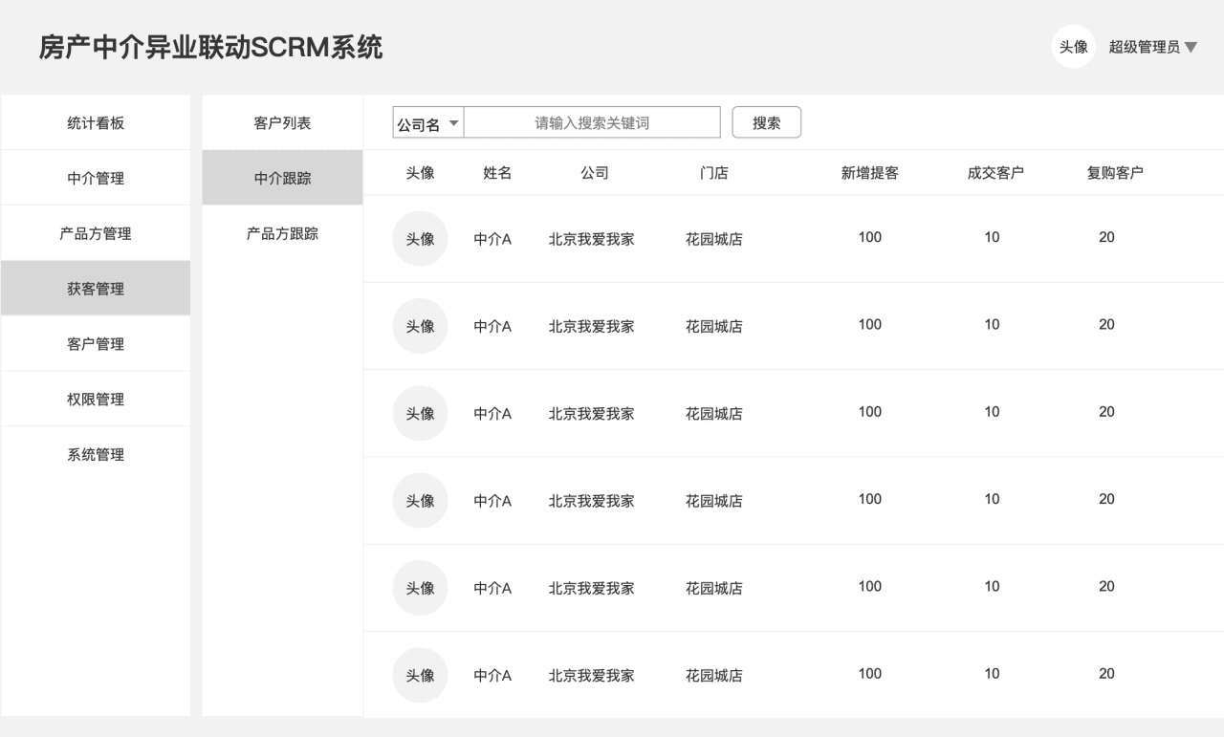1224x737 pixels.
Task: Switch to the 产品方跟踪 submenu
Action: pos(282,234)
